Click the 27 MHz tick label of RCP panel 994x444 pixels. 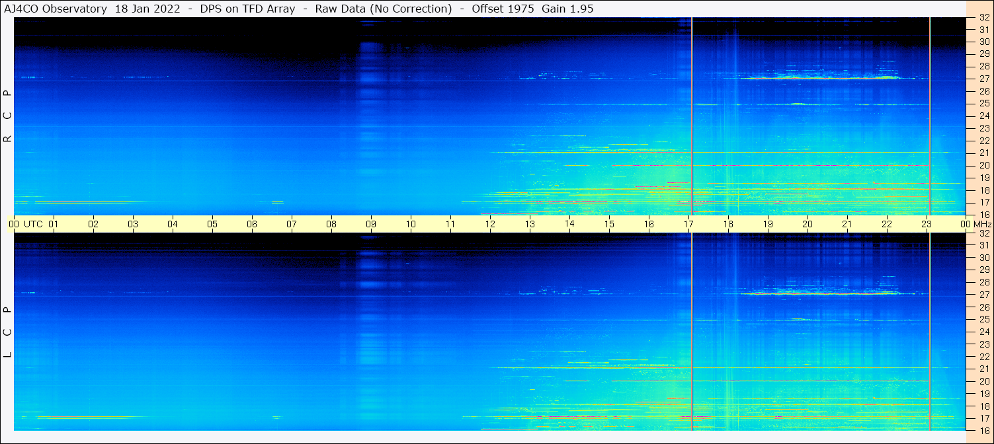click(984, 79)
